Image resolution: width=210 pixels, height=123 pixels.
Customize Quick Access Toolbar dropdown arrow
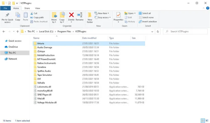coord(17,3)
